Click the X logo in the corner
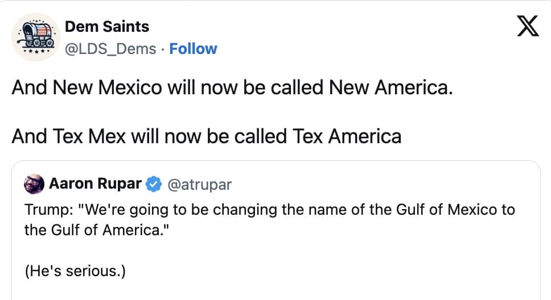551x300 pixels. [528, 26]
